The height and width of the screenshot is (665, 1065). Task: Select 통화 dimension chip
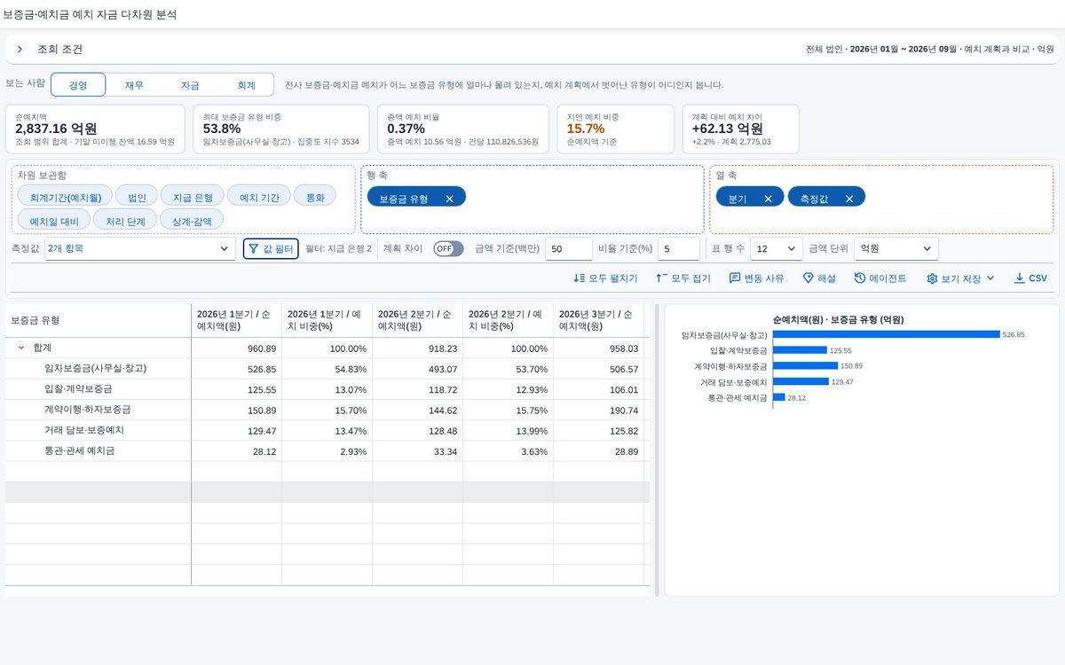[315, 198]
